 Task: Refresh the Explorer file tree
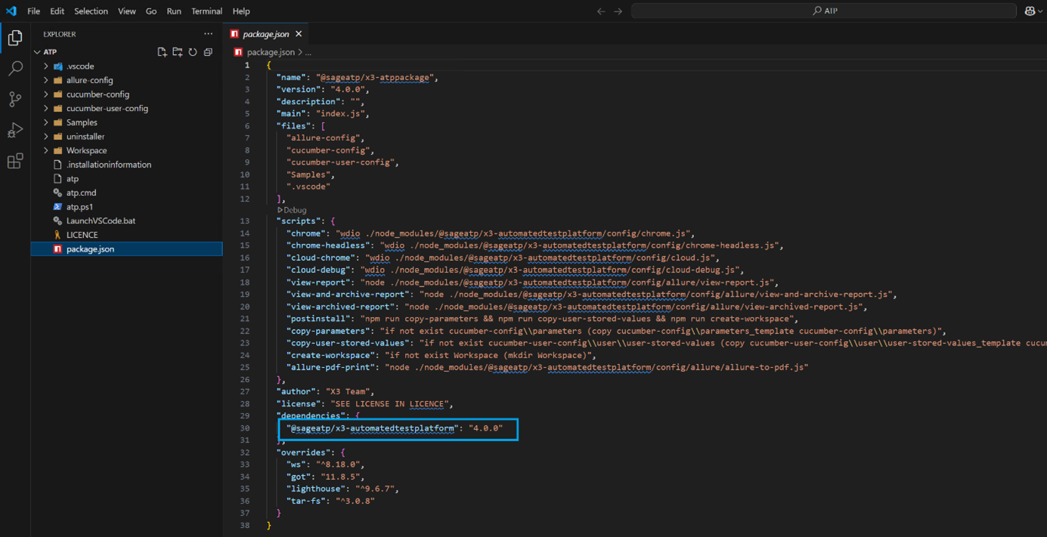193,52
